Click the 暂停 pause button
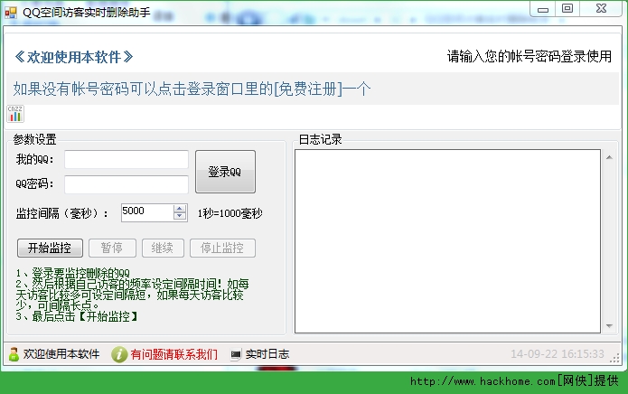 (x=112, y=249)
